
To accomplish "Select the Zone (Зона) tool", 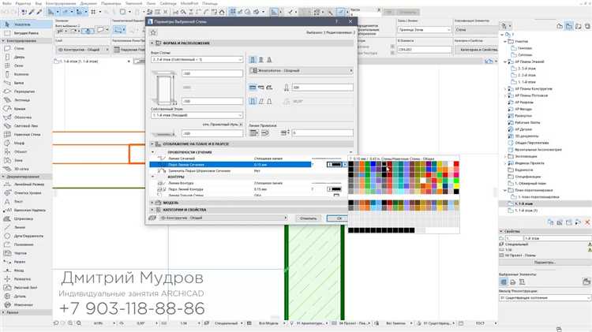I will [26, 160].
